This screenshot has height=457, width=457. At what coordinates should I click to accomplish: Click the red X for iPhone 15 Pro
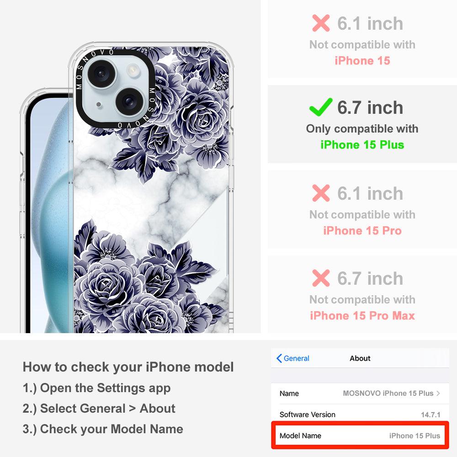pyautogui.click(x=321, y=193)
